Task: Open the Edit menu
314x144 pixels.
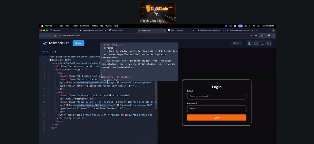Action: [x=61, y=26]
